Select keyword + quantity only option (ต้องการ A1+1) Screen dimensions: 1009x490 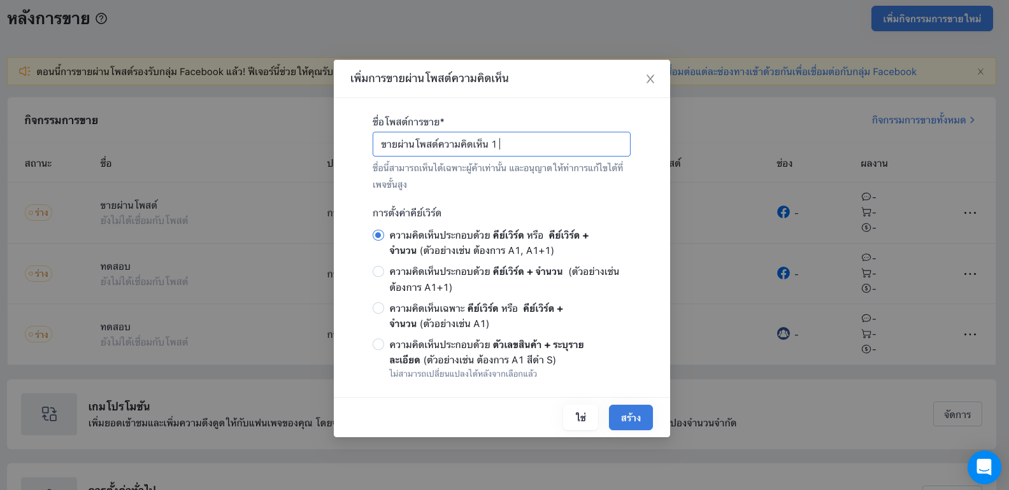[x=378, y=272]
